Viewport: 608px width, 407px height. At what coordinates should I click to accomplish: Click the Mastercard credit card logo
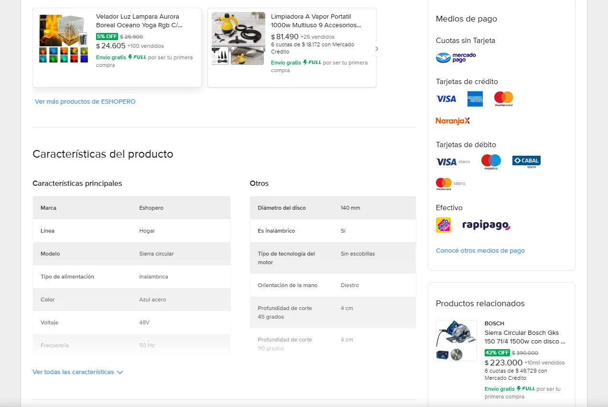click(x=503, y=99)
